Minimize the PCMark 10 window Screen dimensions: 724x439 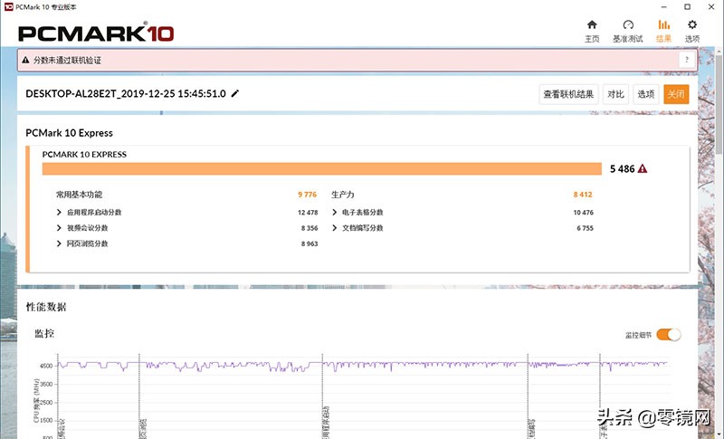(x=663, y=7)
